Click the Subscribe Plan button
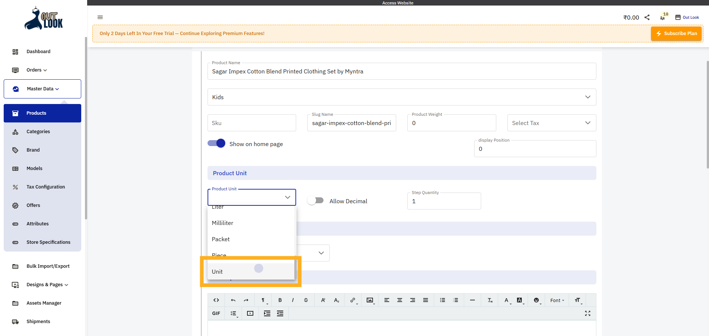Image resolution: width=709 pixels, height=336 pixels. [x=676, y=34]
